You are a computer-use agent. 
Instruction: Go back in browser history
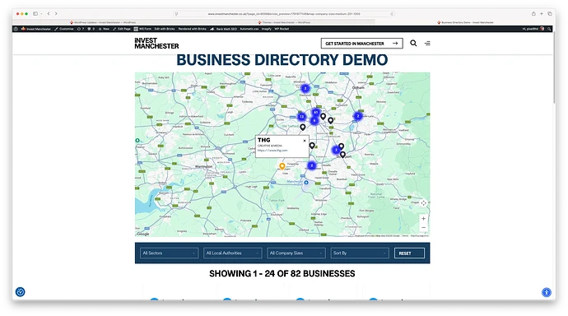pos(49,14)
